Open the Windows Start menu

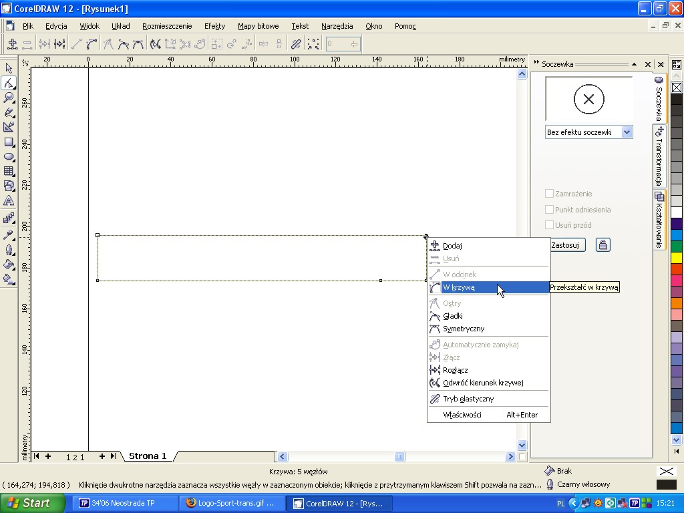(32, 503)
